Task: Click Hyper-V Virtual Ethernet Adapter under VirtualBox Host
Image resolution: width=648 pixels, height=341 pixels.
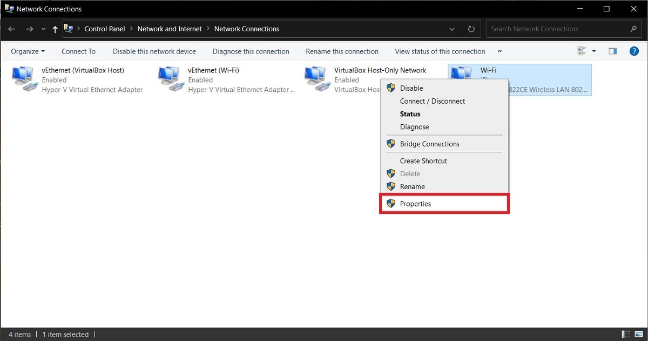Action: click(x=92, y=90)
